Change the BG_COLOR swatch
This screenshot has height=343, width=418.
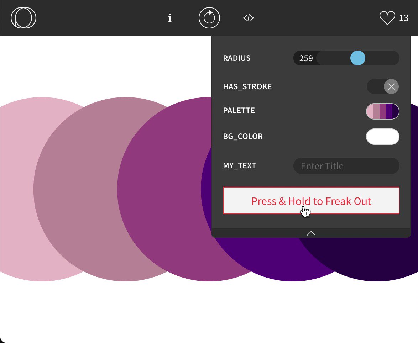click(383, 137)
